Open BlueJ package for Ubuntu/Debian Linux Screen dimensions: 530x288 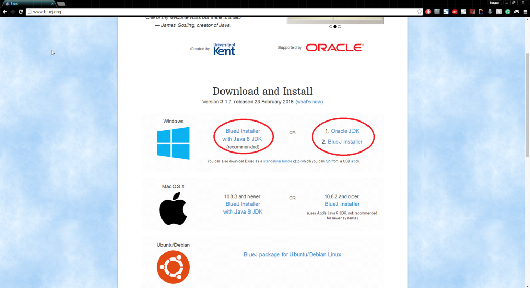(292, 254)
